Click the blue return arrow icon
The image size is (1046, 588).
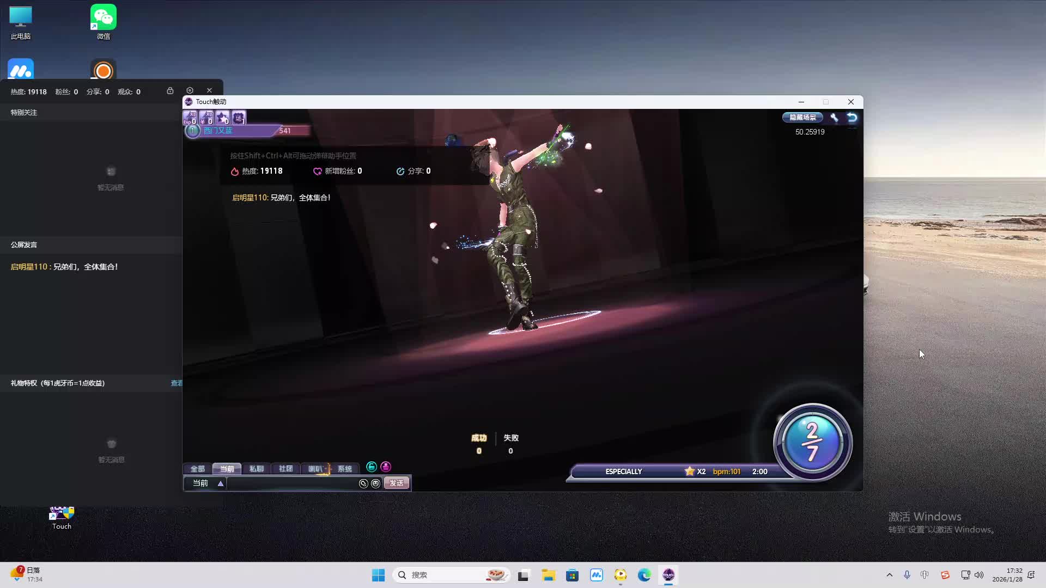[x=852, y=118]
